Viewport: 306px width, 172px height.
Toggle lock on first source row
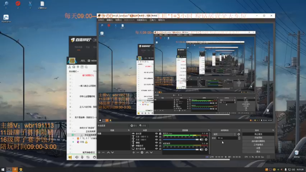(160, 133)
